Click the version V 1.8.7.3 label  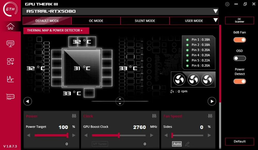(10, 146)
